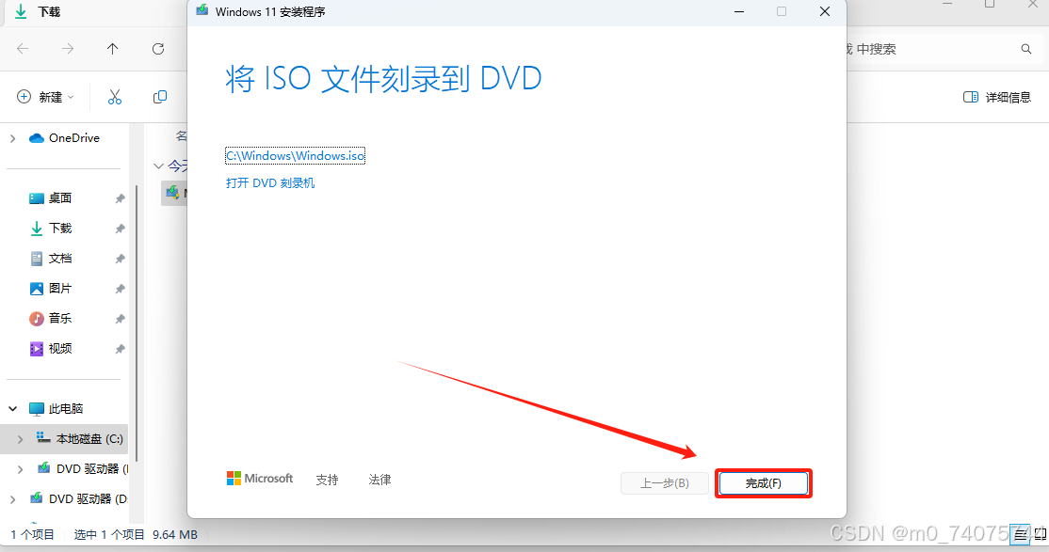
Task: Expand the 本地磁盘 (C:) node
Action: (20, 439)
